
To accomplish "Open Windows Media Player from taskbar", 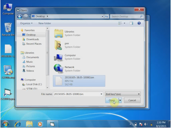I will coord(40,124).
